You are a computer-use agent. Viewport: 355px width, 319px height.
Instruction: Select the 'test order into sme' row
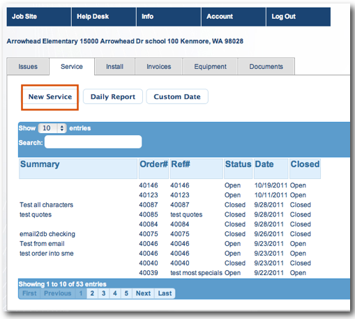click(47, 254)
